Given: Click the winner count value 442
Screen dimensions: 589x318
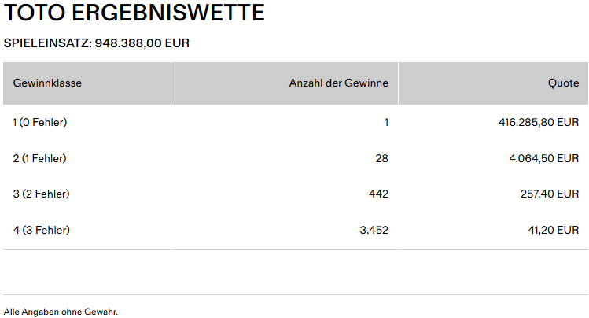Looking at the screenshot, I should (379, 194).
